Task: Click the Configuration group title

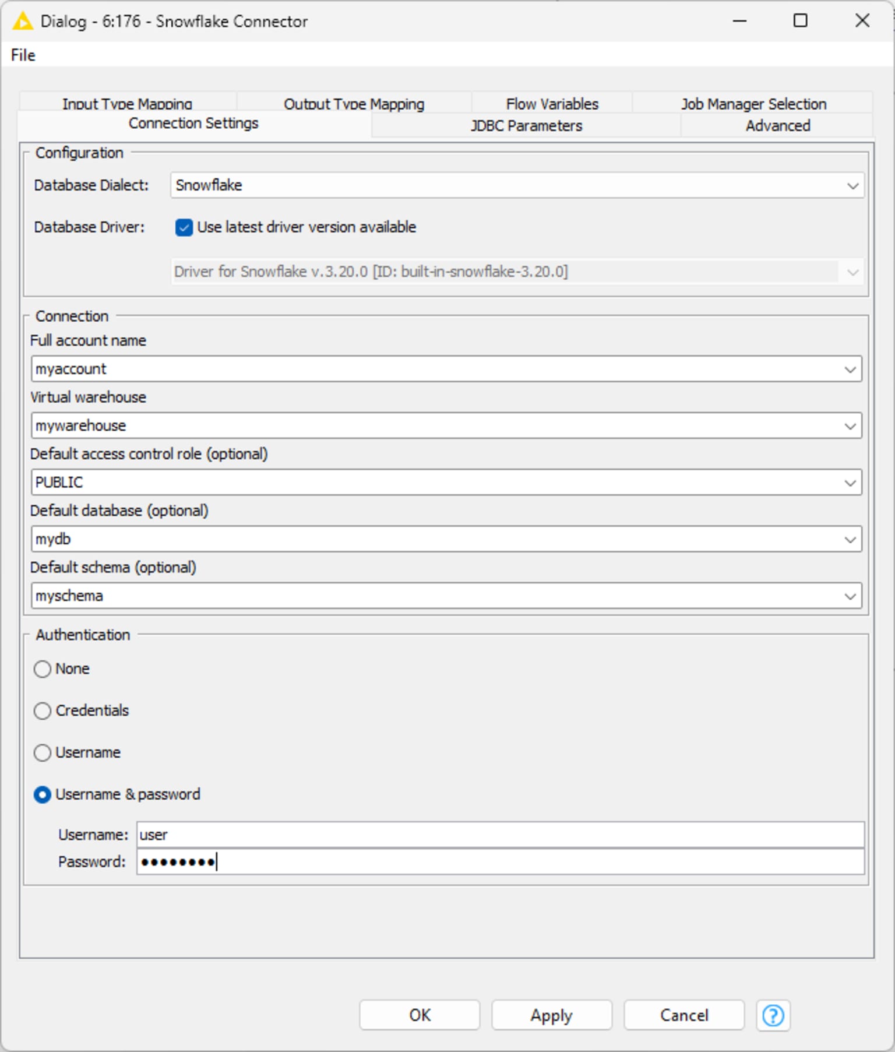Action: (79, 153)
